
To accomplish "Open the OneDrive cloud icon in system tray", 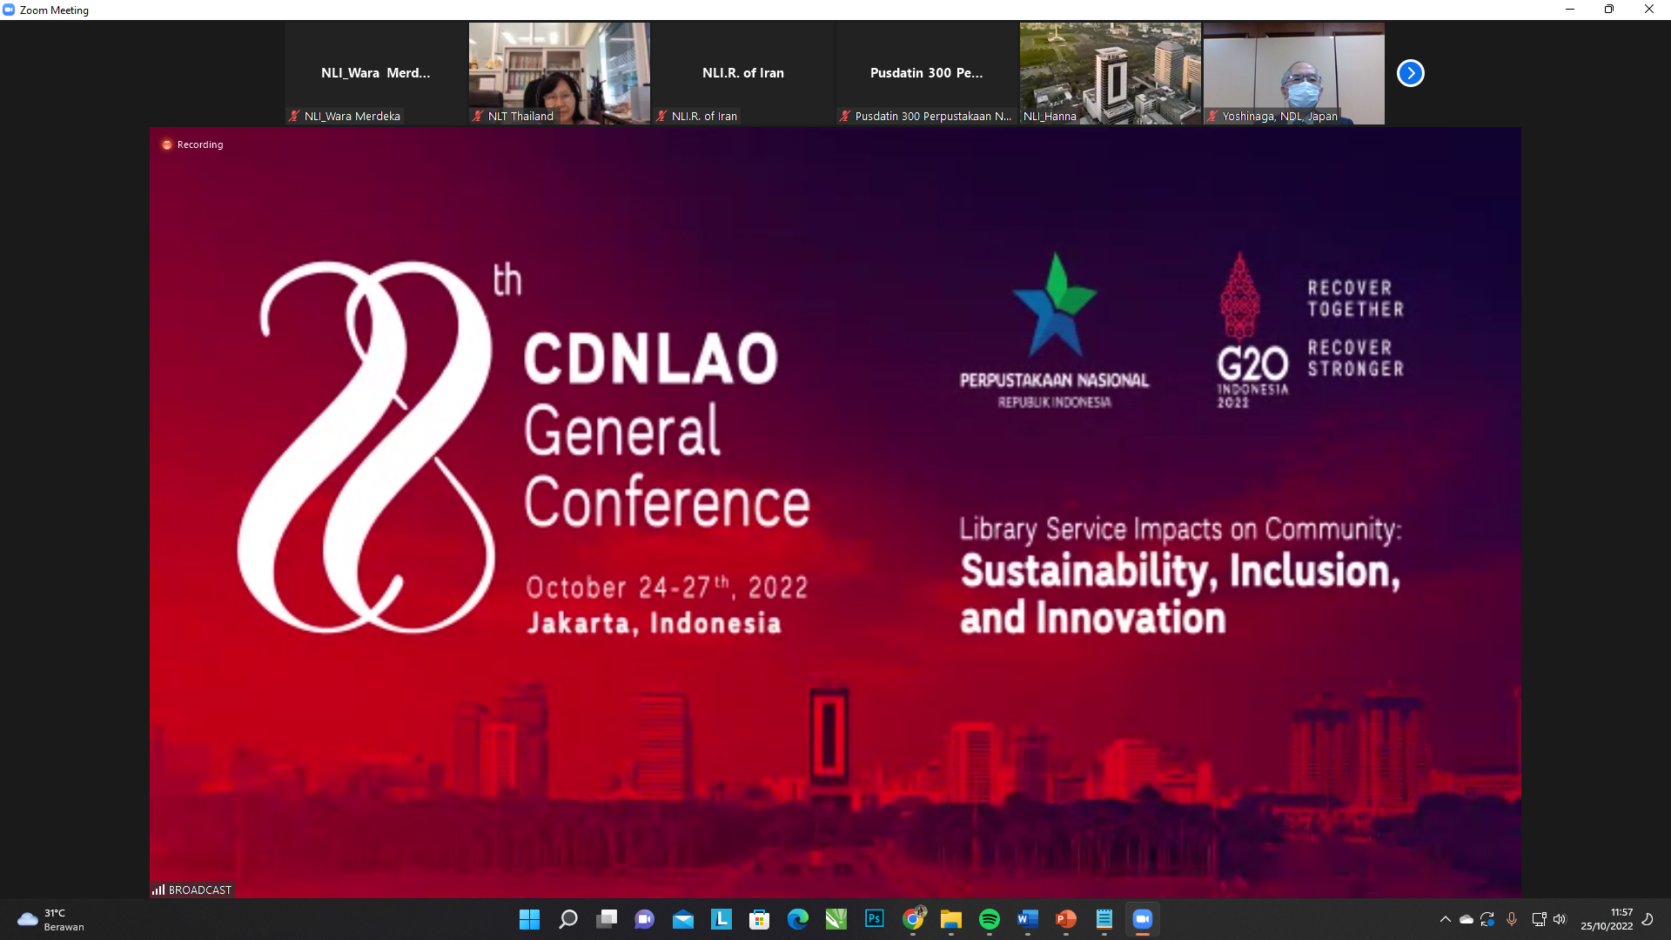I will coord(1466,919).
